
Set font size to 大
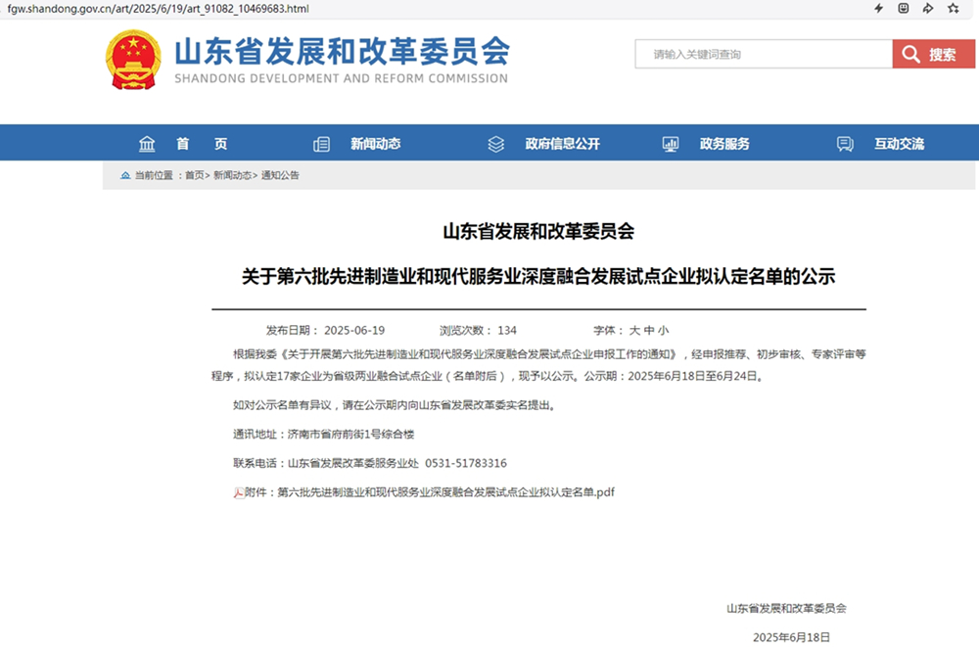point(634,331)
